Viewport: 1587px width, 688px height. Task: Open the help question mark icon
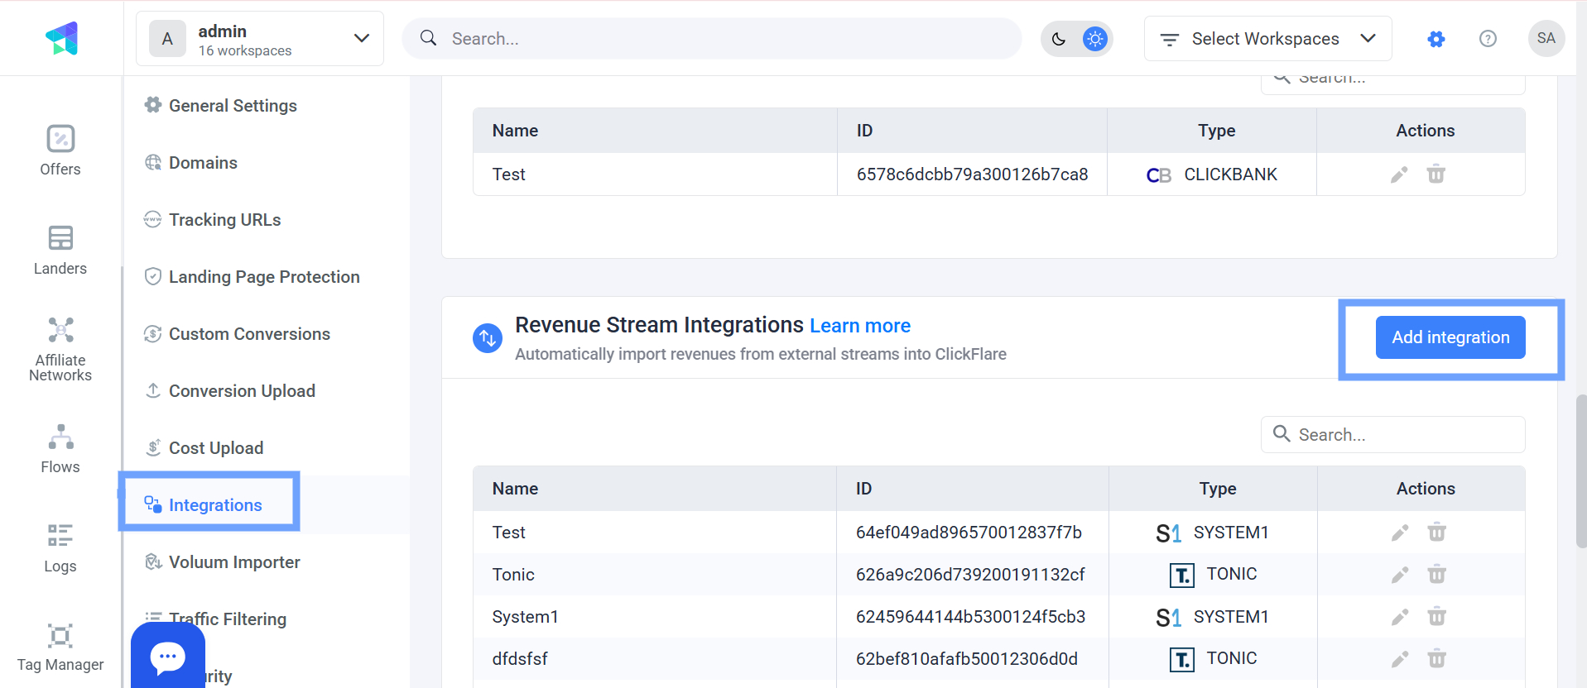coord(1488,39)
